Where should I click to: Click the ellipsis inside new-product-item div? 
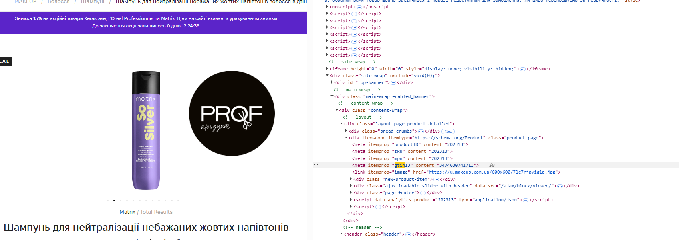436,180
